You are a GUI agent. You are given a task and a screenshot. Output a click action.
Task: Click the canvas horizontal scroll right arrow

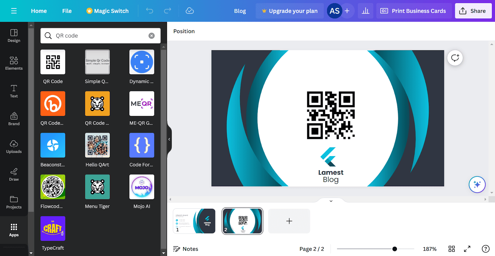(x=485, y=199)
